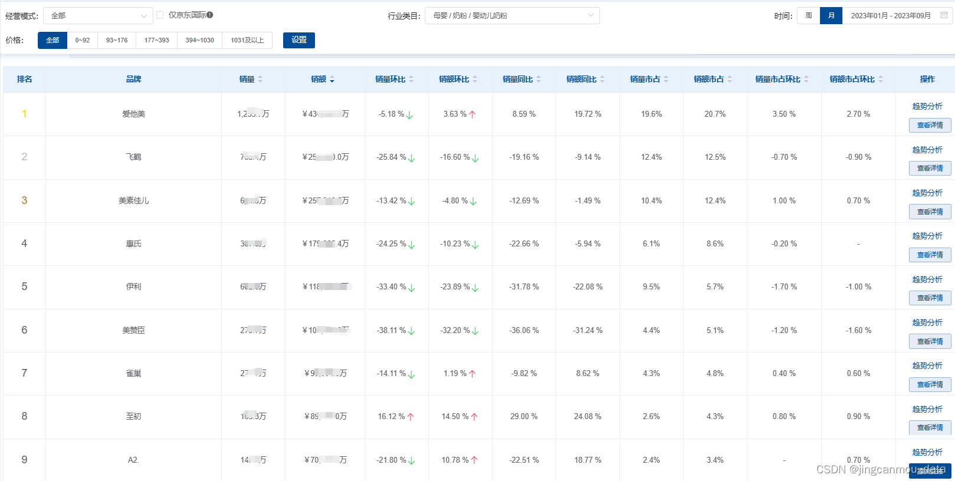Toggle the 仅京东国际 checkbox
Image resolution: width=955 pixels, height=481 pixels.
click(160, 15)
